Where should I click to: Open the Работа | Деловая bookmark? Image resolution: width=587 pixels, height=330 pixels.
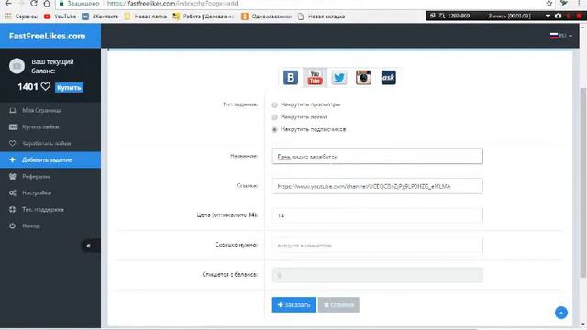pyautogui.click(x=204, y=16)
